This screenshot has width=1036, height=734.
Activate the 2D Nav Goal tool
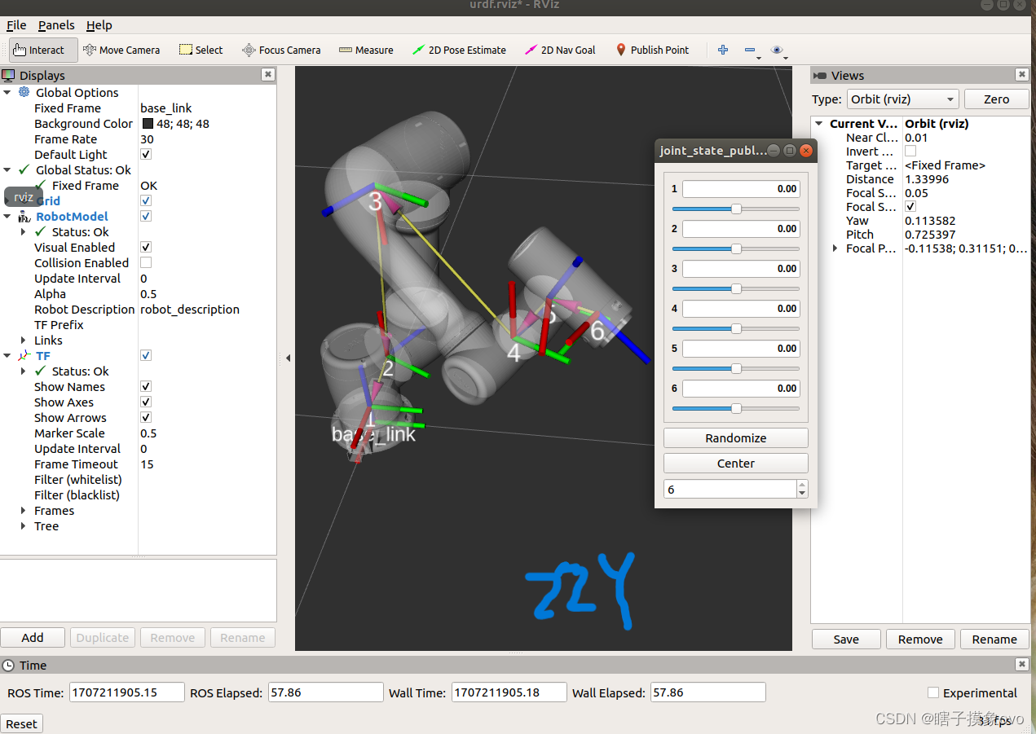pos(560,50)
